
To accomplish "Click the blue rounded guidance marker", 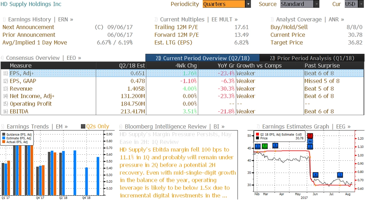I will click(310, 141).
